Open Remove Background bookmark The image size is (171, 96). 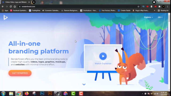70,10
